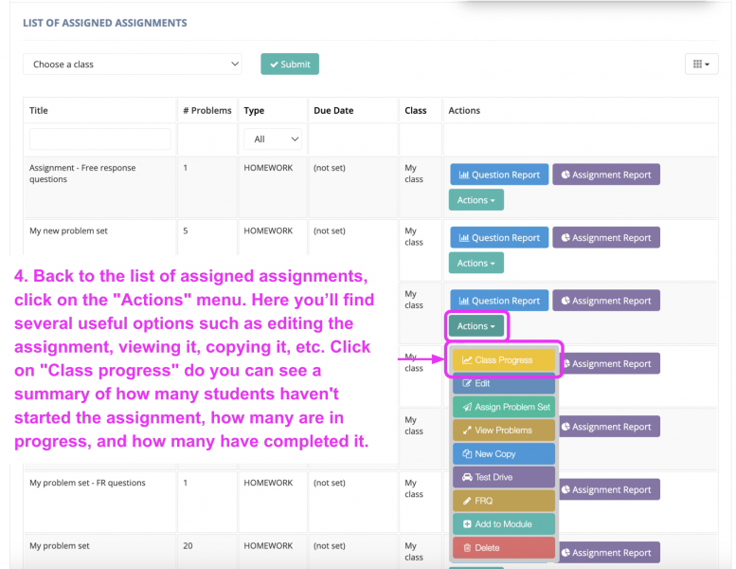736x569 pixels.
Task: Choose Add to Module in the menu
Action: pos(503,524)
